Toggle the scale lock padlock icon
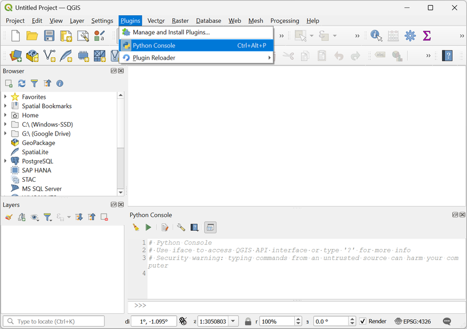The height and width of the screenshot is (329, 467). coord(248,321)
